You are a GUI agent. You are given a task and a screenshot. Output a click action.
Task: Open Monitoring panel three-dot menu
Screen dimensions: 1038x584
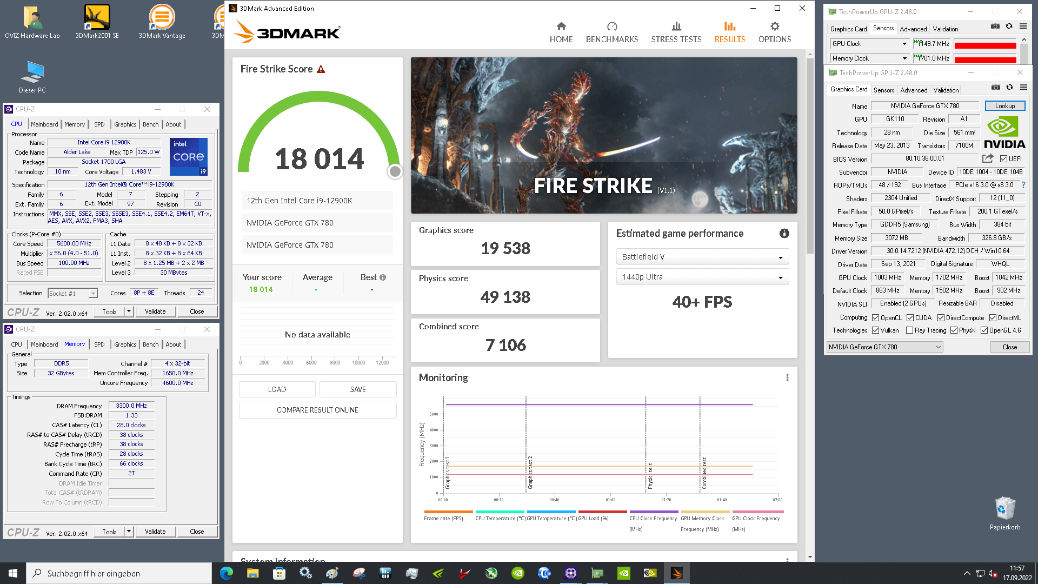pos(787,377)
